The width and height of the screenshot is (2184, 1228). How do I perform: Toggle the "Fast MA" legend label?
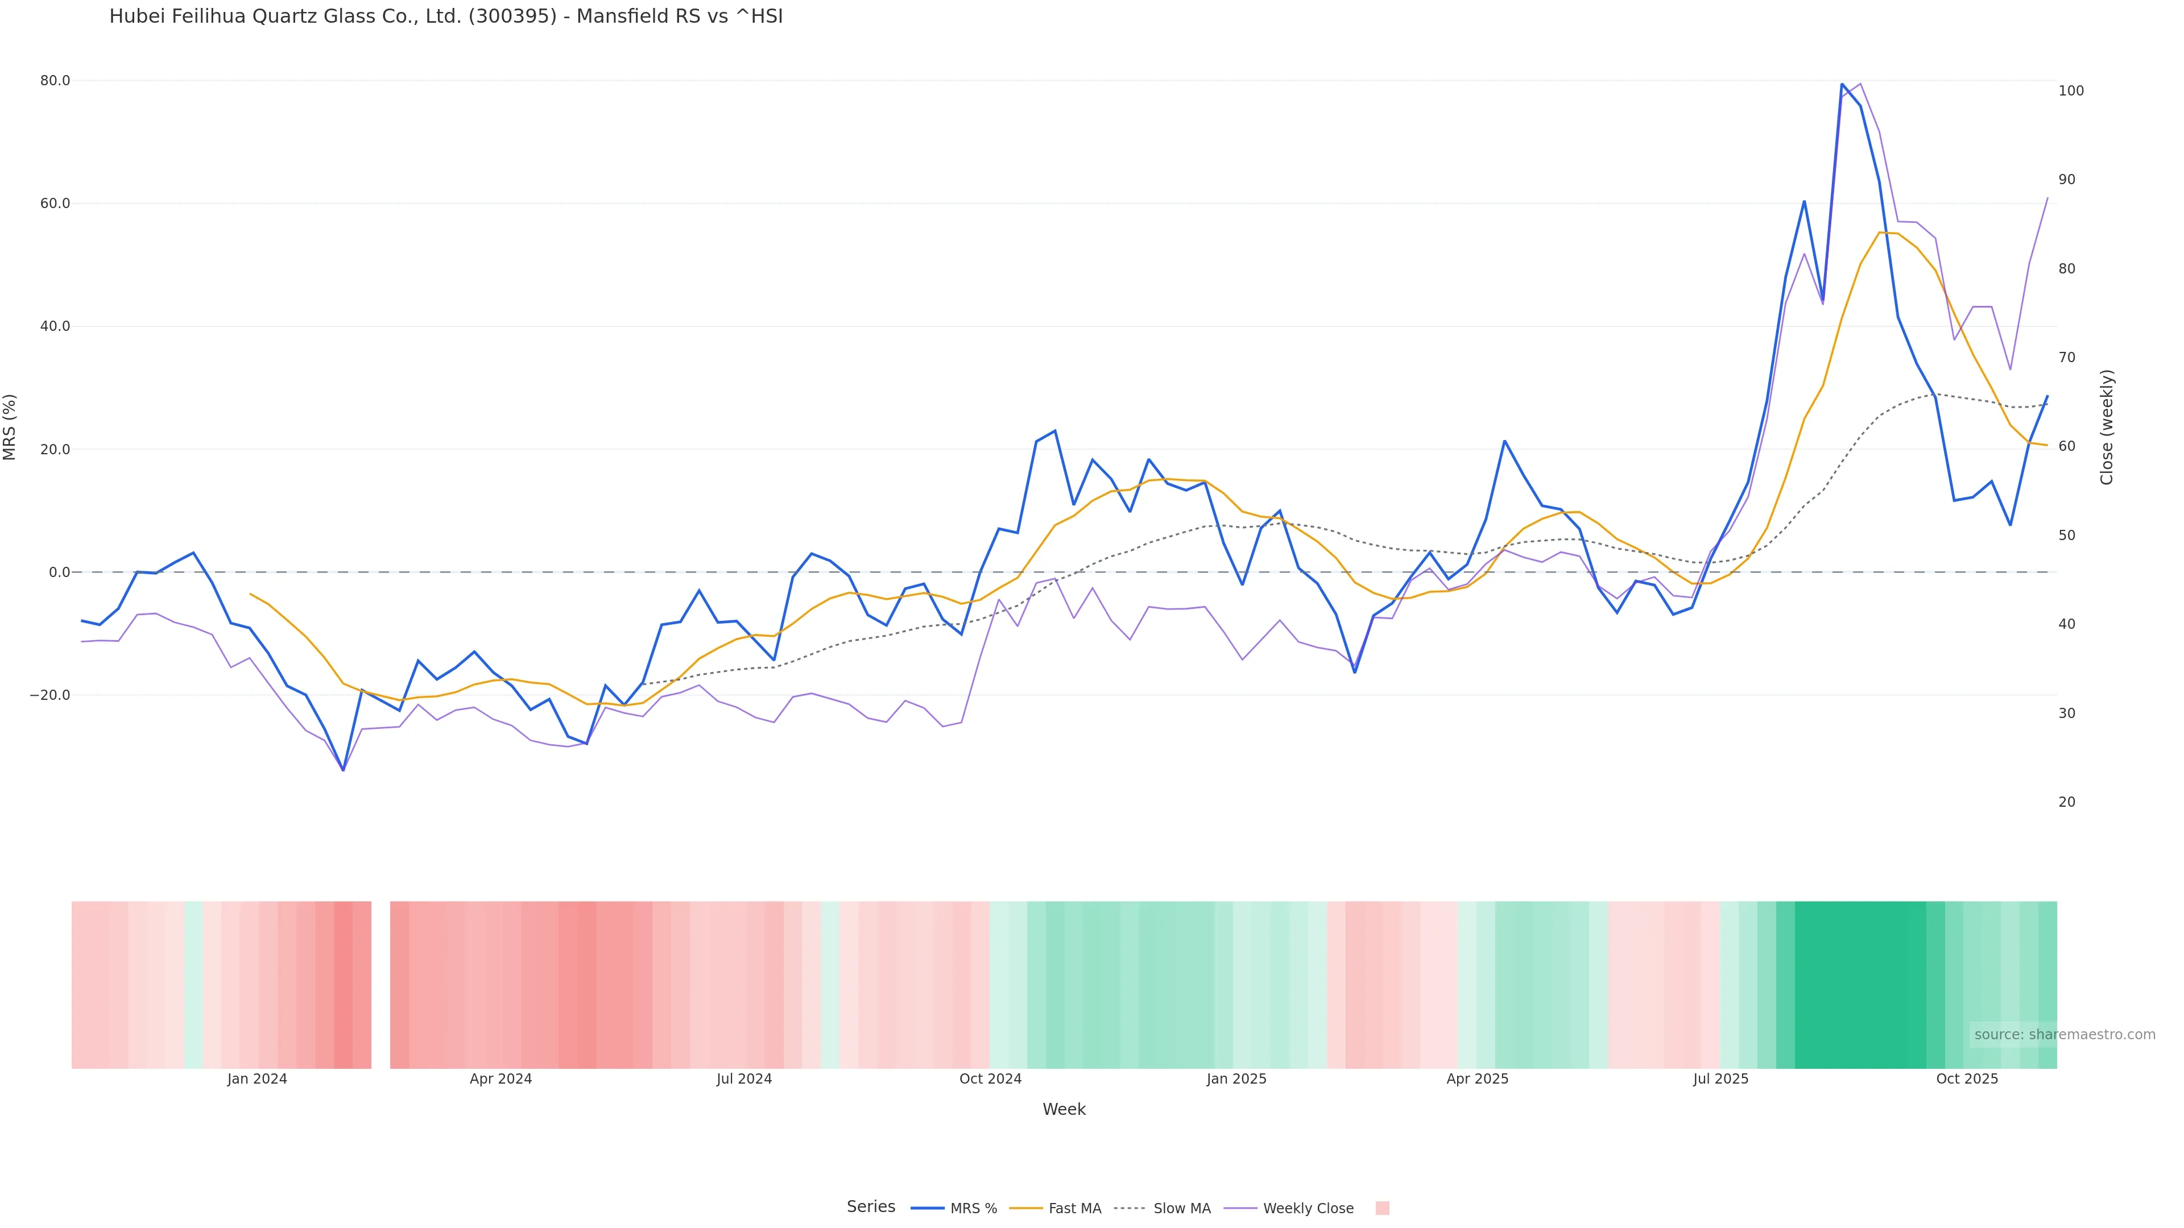coord(1074,1209)
